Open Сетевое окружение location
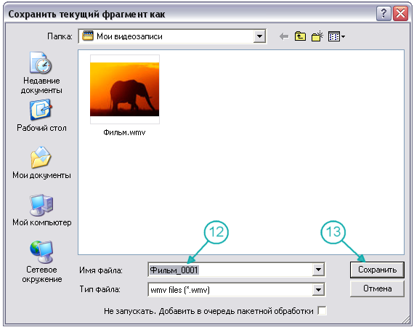 pyautogui.click(x=41, y=262)
